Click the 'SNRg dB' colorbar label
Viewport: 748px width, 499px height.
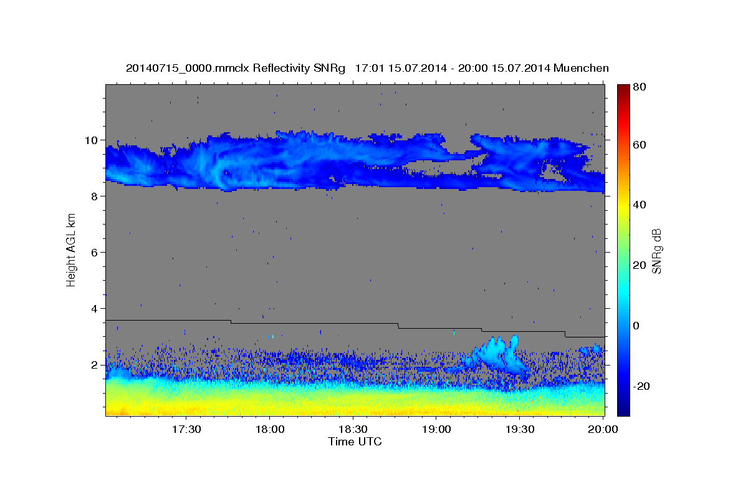(656, 250)
